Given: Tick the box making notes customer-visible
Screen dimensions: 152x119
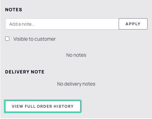Looking at the screenshot, I should point(7,39).
